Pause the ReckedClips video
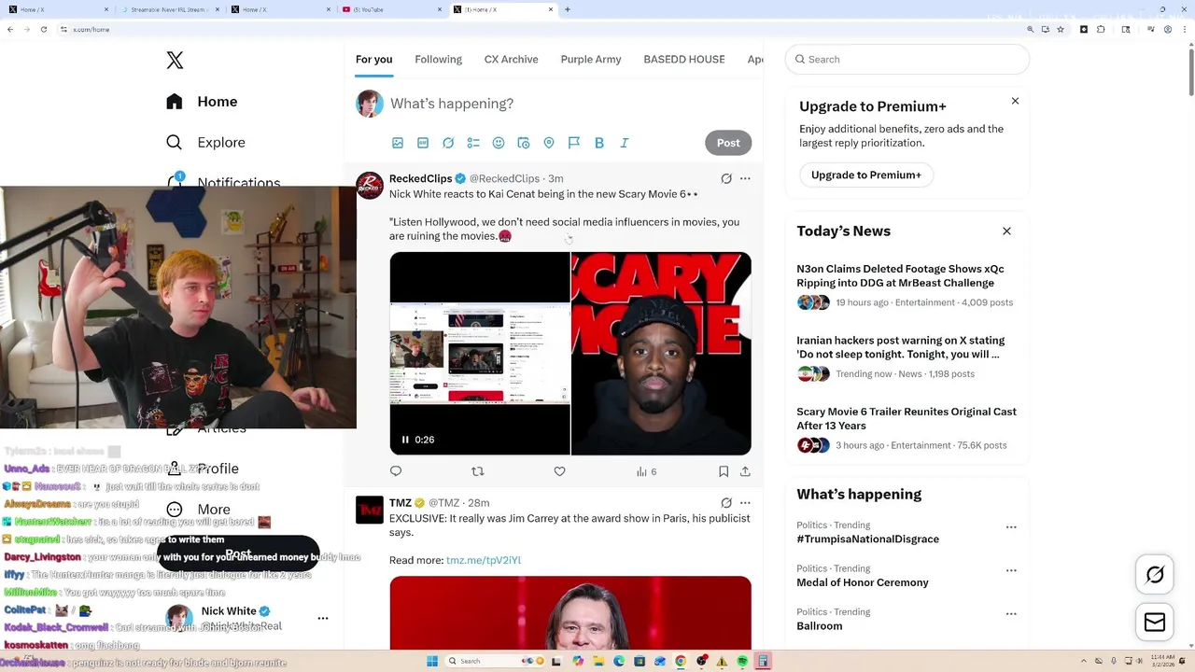This screenshot has height=672, width=1195. coord(405,440)
